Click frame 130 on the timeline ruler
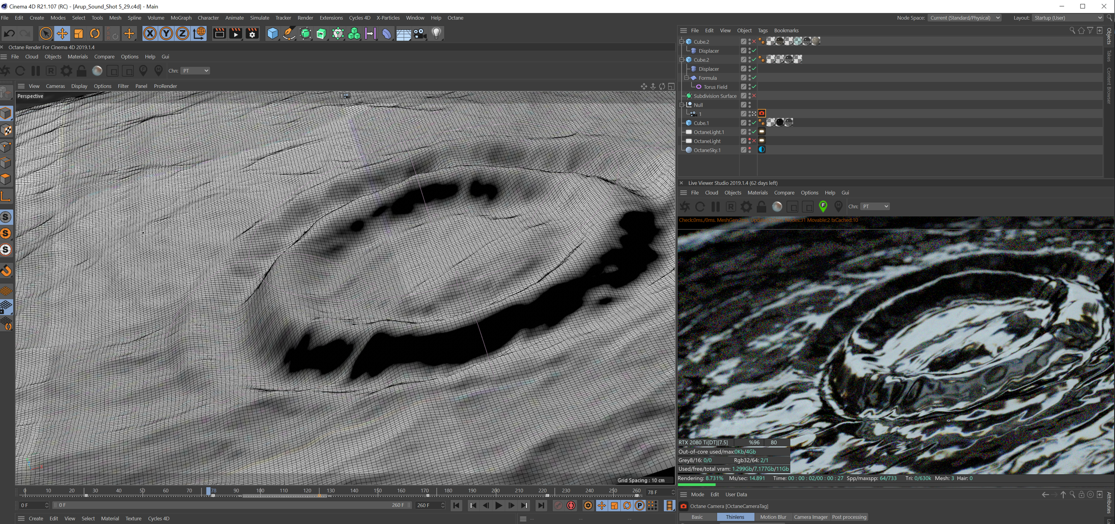The height and width of the screenshot is (524, 1115). click(x=331, y=491)
